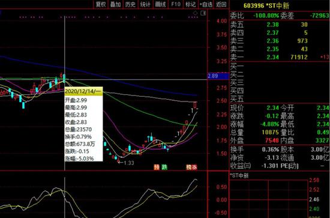Click the 0.50 indicator axis label

click(x=221, y=187)
